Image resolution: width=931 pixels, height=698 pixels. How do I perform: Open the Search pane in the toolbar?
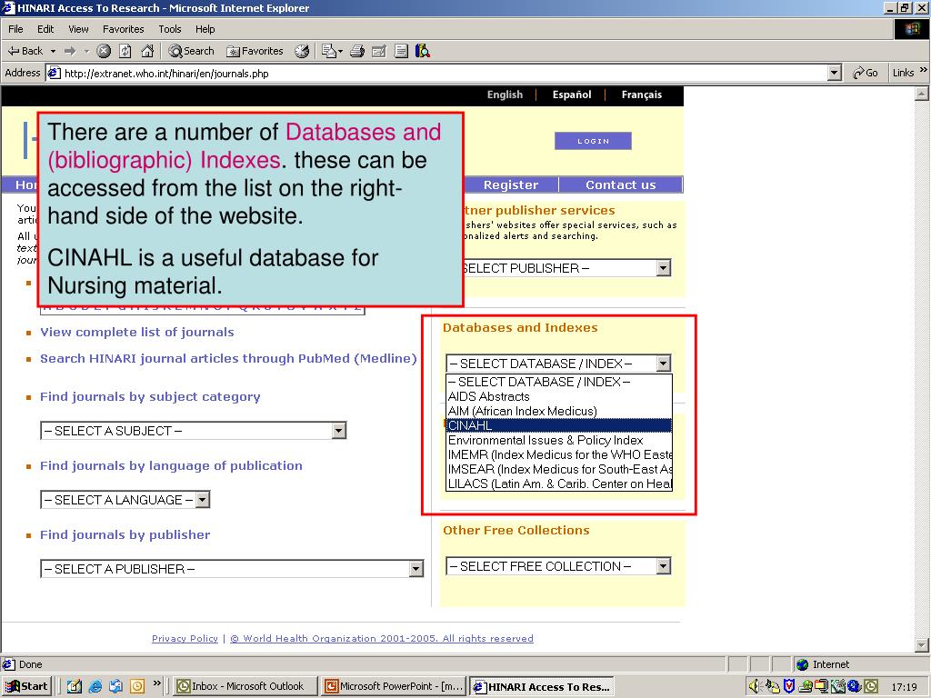(x=191, y=51)
